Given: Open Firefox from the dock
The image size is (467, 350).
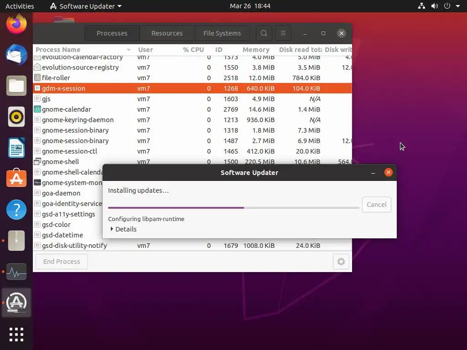Looking at the screenshot, I should [x=16, y=24].
